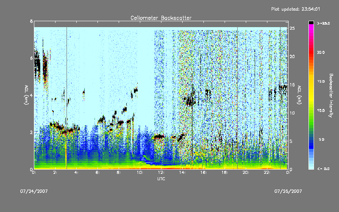Click the '14:' hour tick label
339x212 pixels.
coord(182,173)
